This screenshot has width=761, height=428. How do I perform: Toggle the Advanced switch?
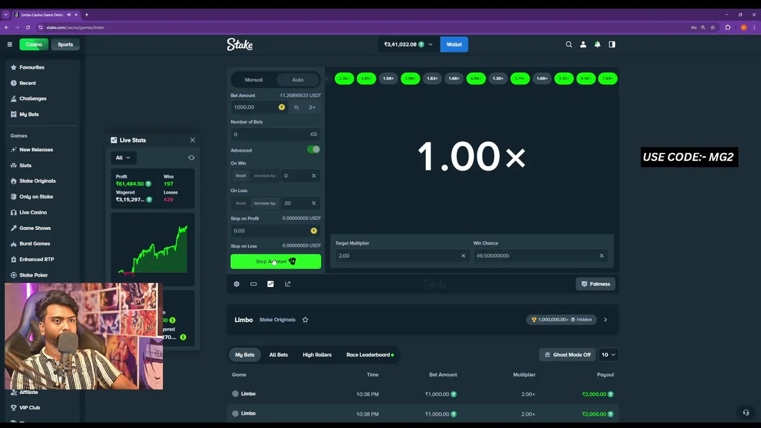(313, 150)
